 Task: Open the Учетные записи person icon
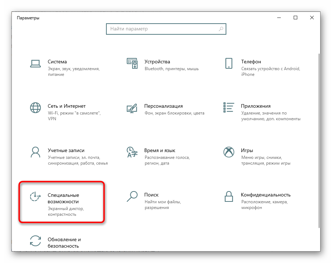click(35, 152)
